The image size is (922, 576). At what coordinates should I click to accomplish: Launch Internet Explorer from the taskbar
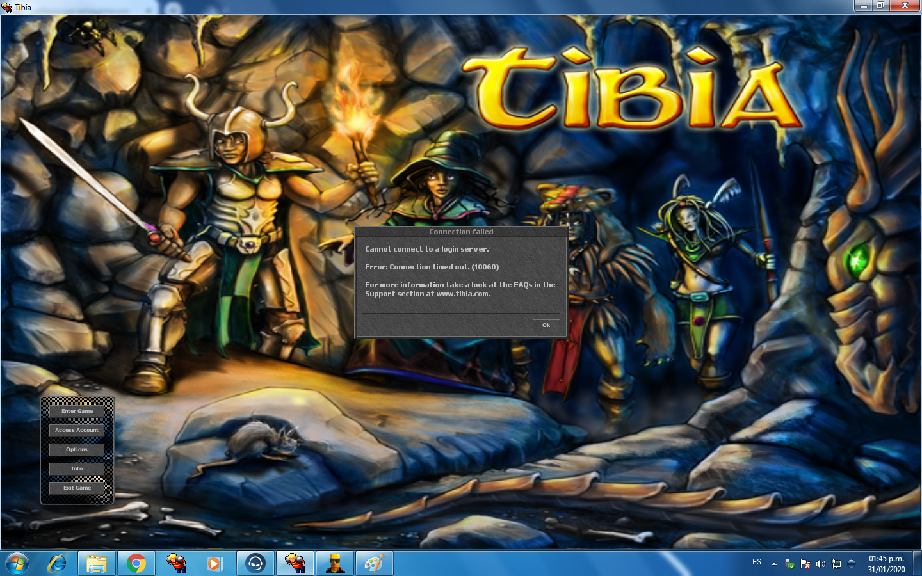tap(57, 564)
